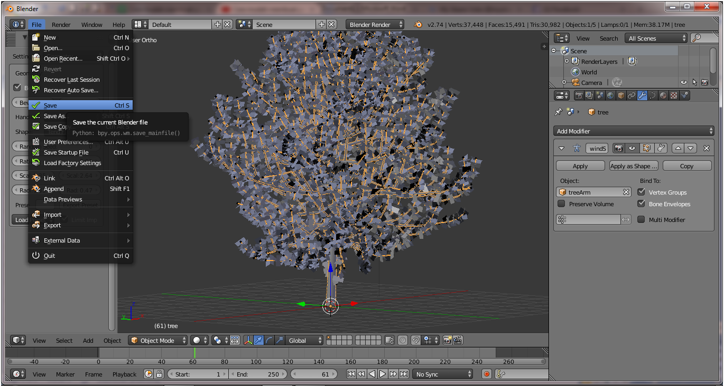Click the modifier Copy button
Viewport: 724px width, 386px height.
click(686, 166)
